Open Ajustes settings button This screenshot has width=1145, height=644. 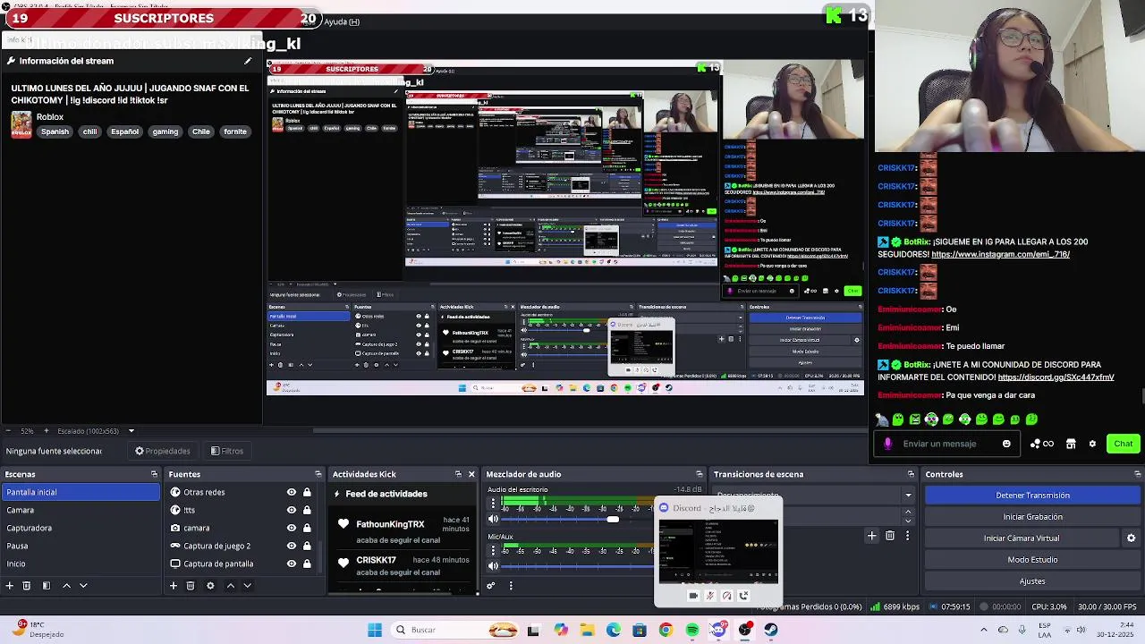click(x=1032, y=581)
